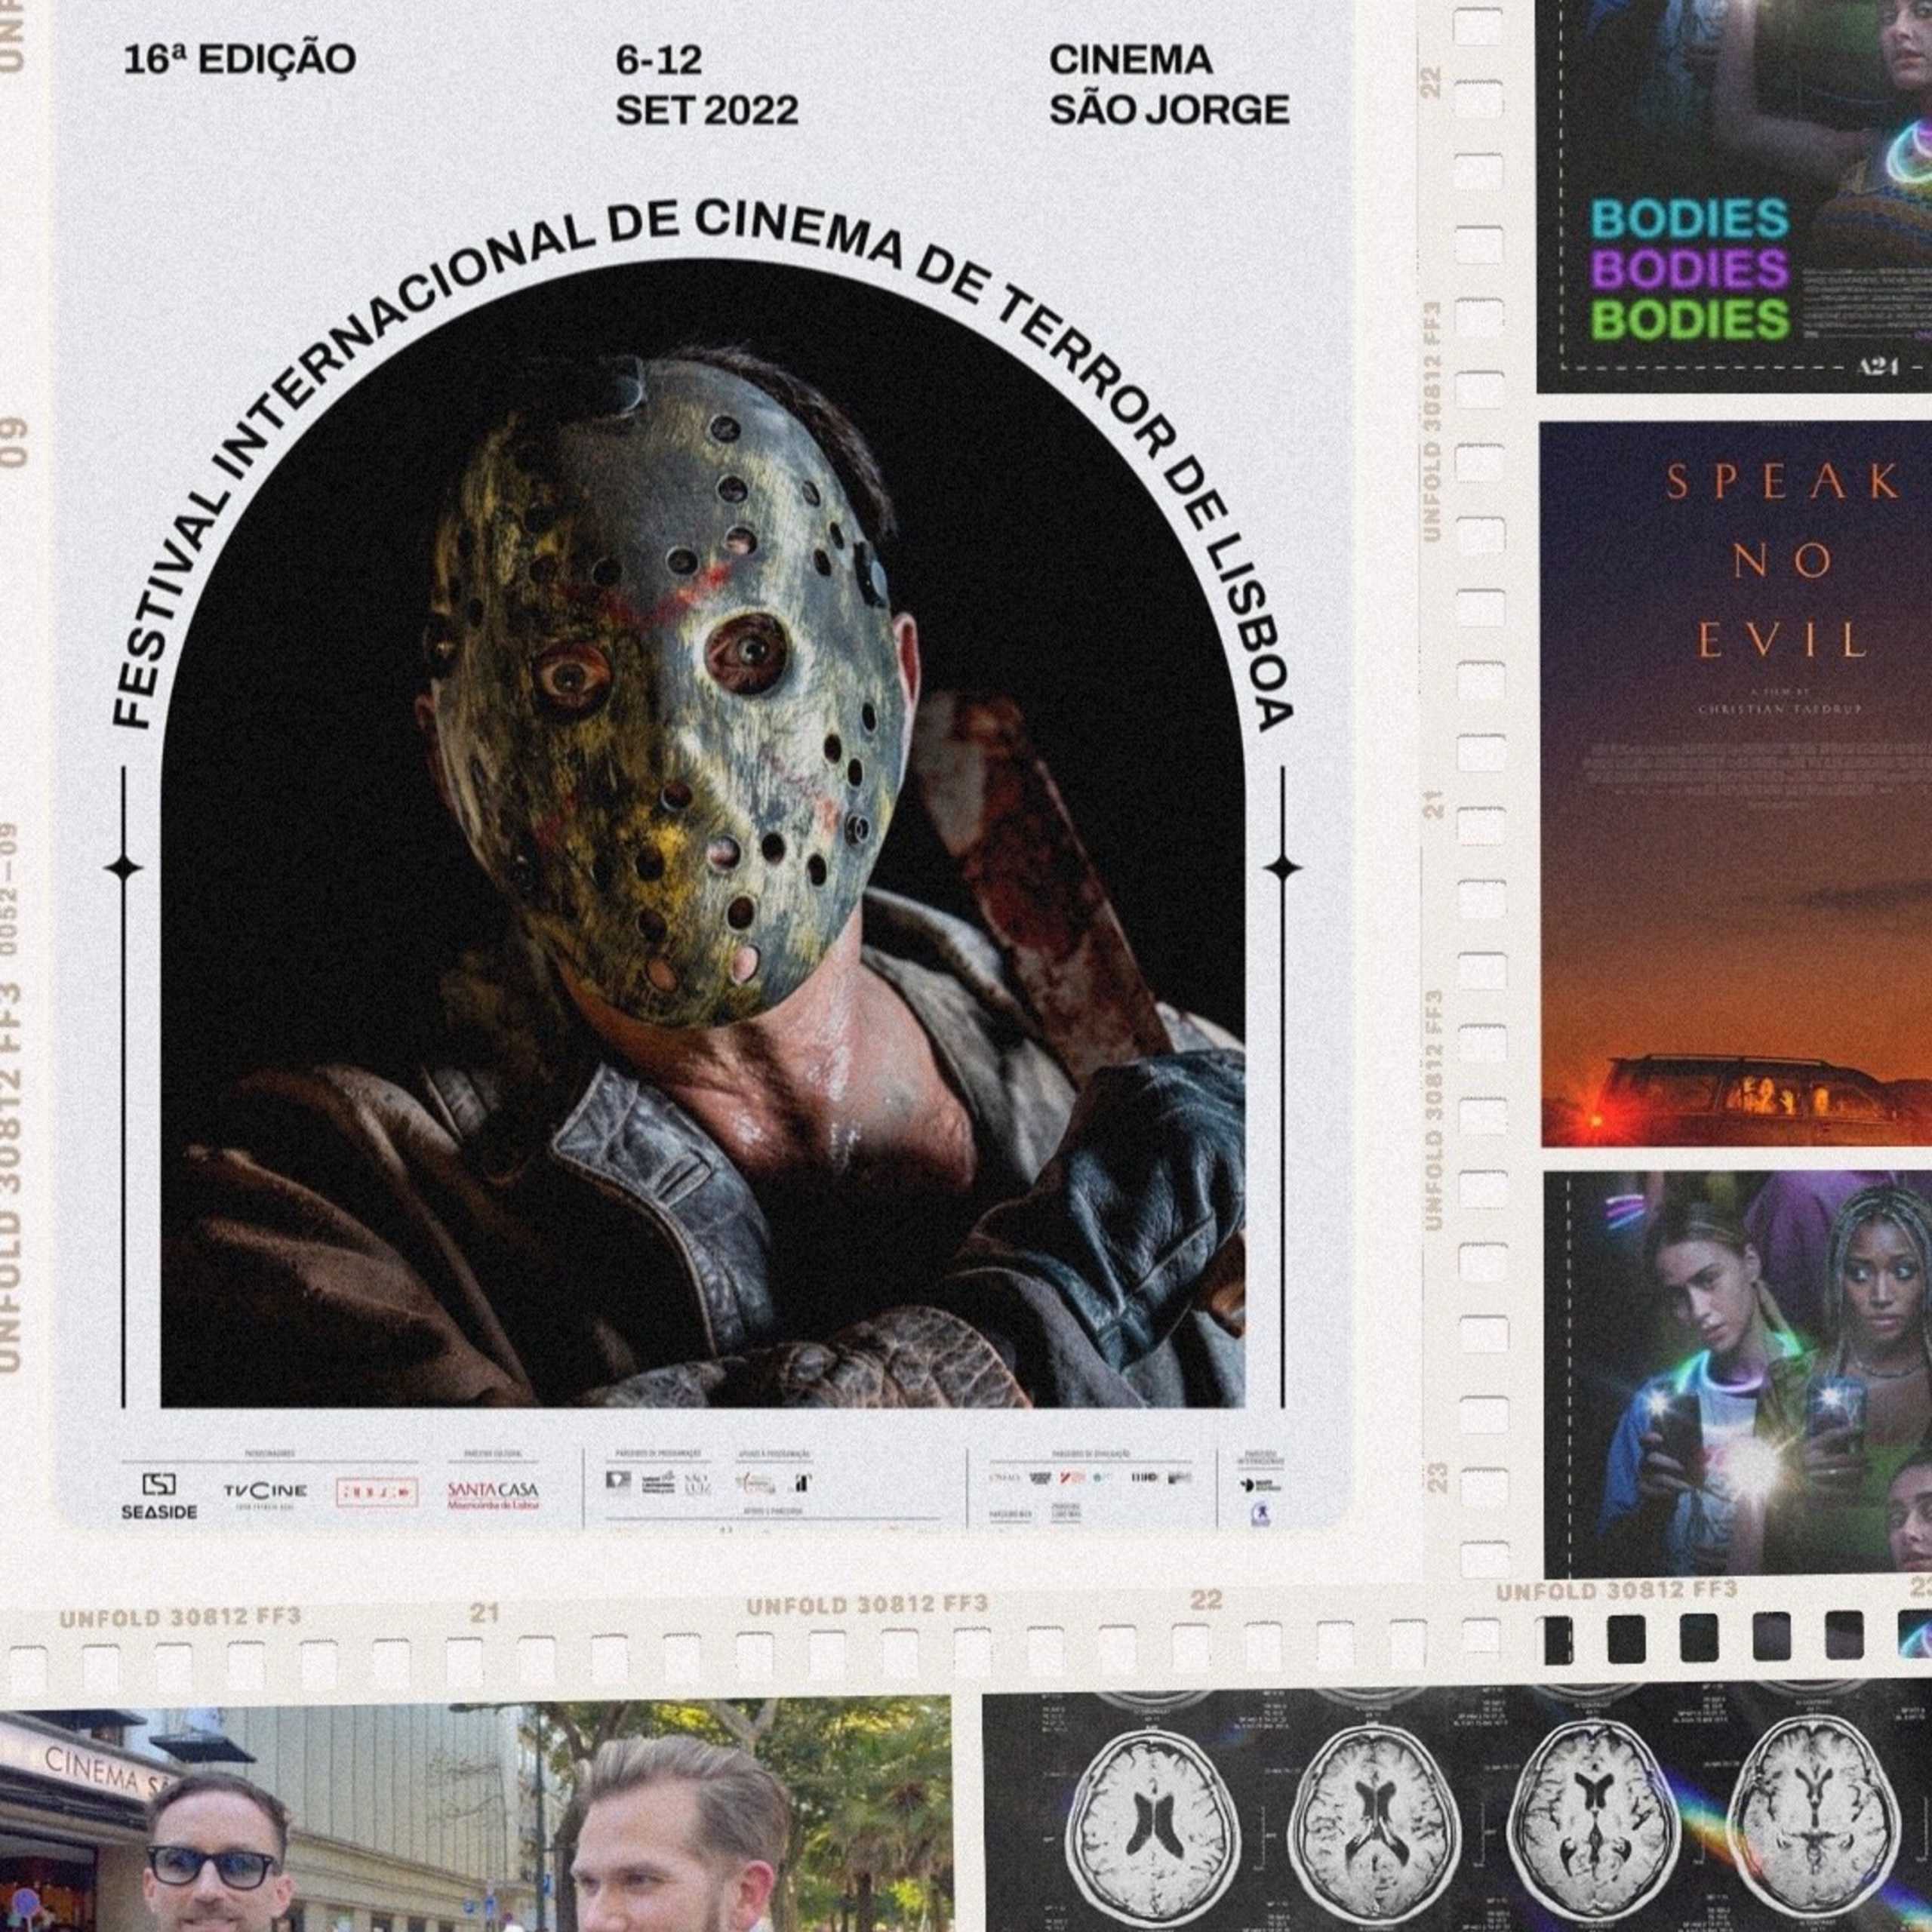The image size is (1932, 1932).
Task: Click the '16ª Edição' heading text
Action: pos(239,60)
